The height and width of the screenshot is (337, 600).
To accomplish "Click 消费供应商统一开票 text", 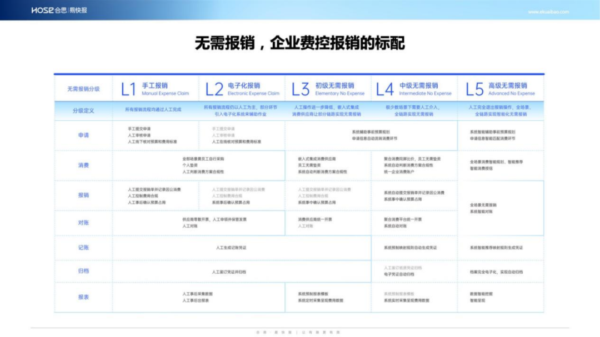I will [315, 219].
